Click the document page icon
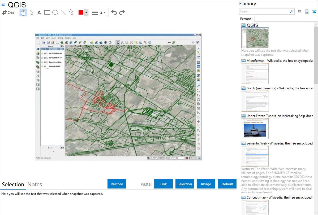 [x=307, y=11]
